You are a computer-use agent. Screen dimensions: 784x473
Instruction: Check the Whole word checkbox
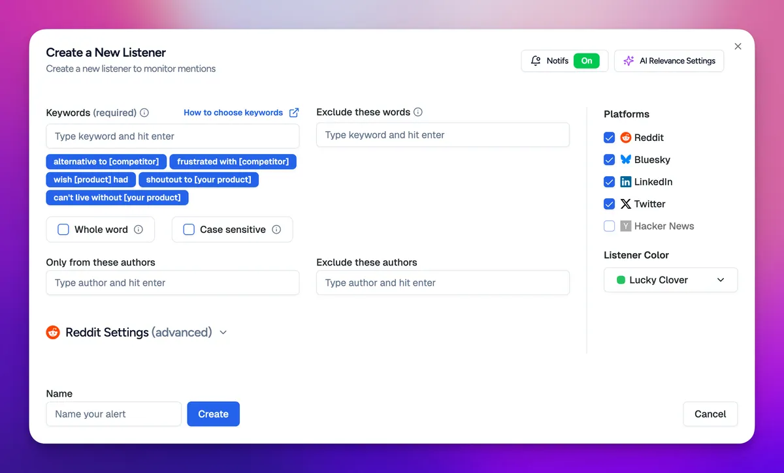[x=63, y=230]
